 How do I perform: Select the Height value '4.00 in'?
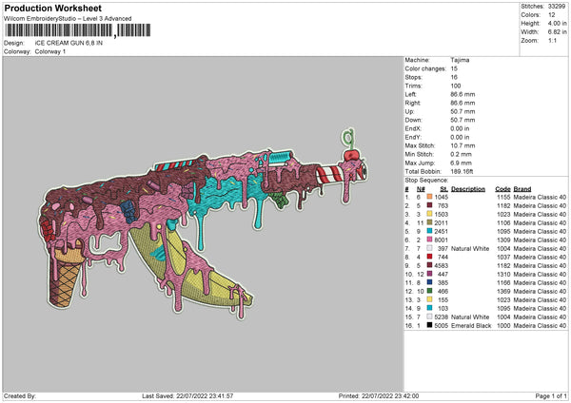point(557,23)
